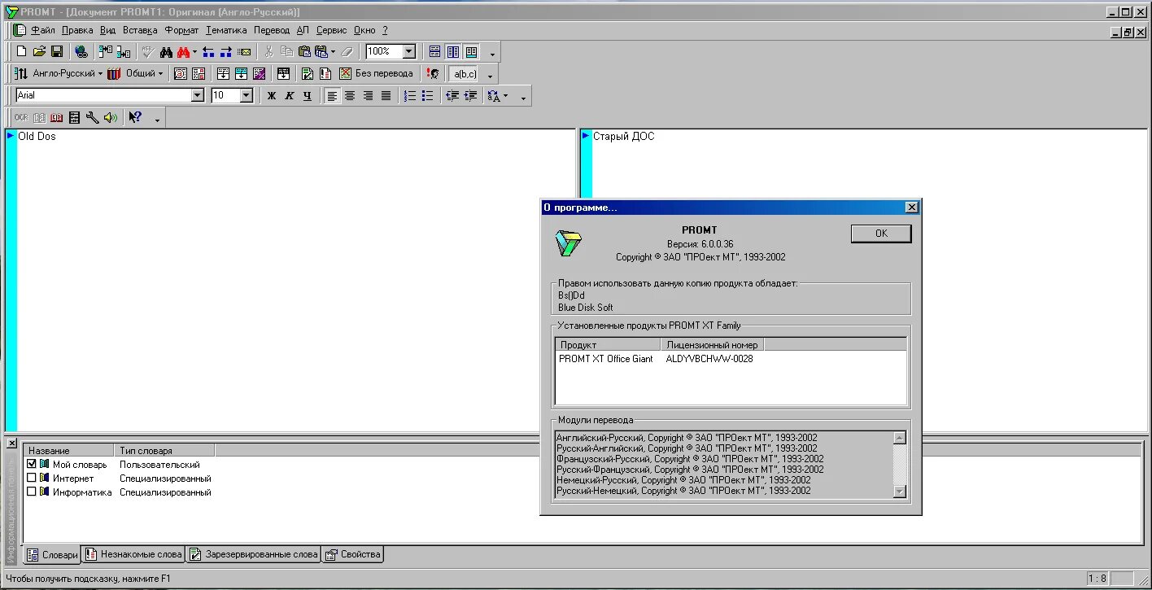Open the Тематика menu
The width and height of the screenshot is (1152, 590).
coord(226,30)
